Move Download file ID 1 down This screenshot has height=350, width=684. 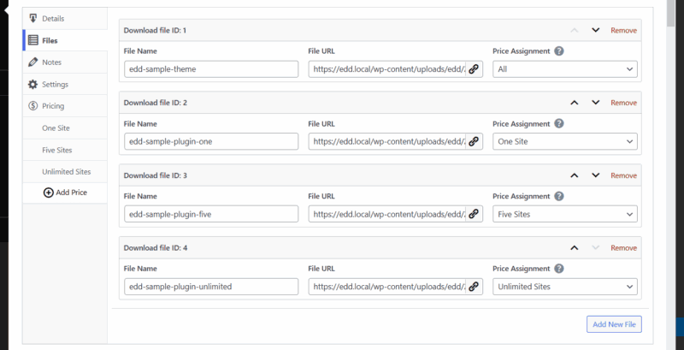(x=596, y=30)
